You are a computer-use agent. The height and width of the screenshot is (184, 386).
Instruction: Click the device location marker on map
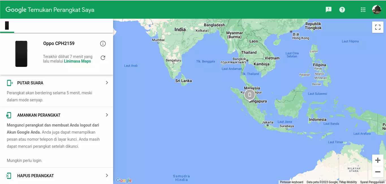(x=249, y=95)
